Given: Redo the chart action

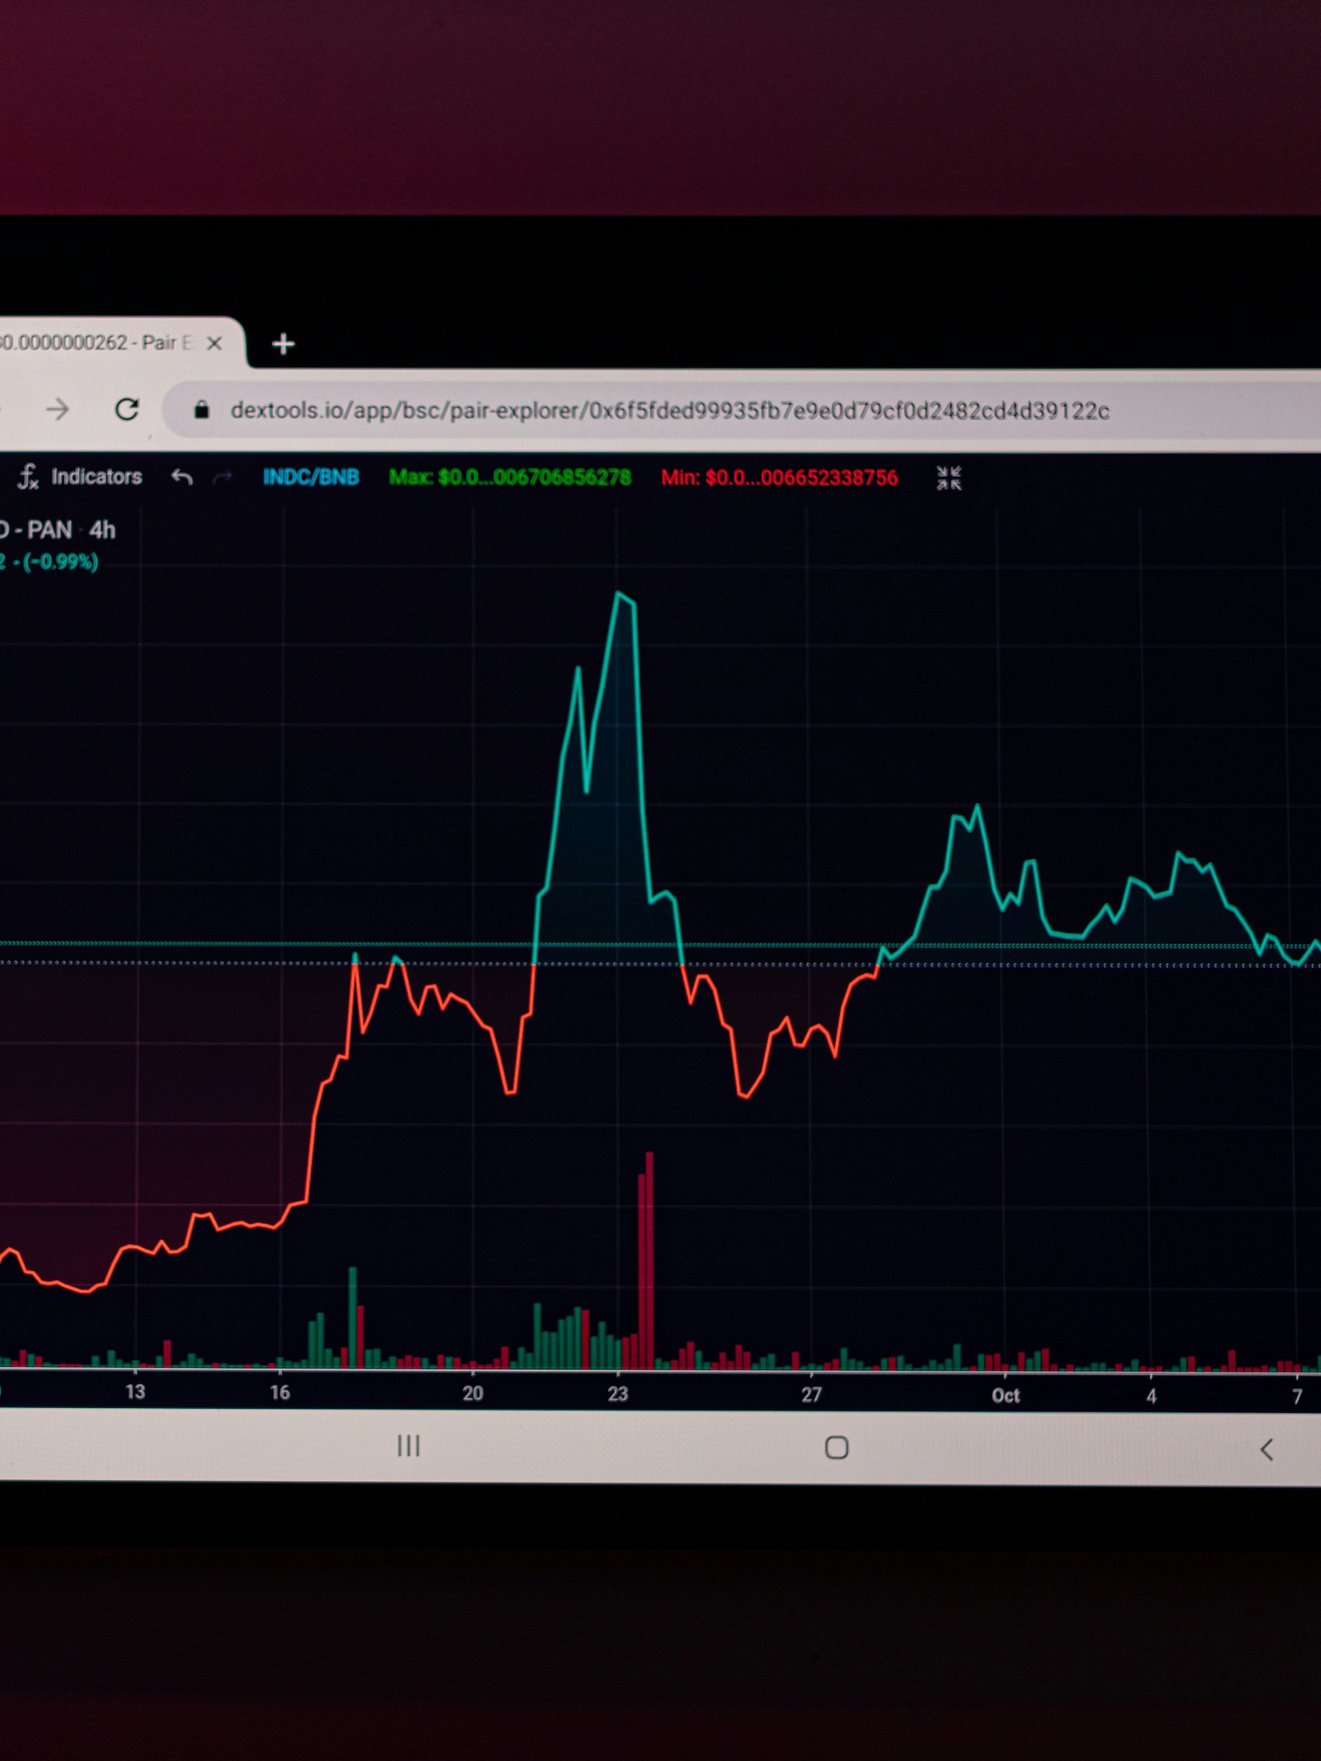Looking at the screenshot, I should coord(223,477).
